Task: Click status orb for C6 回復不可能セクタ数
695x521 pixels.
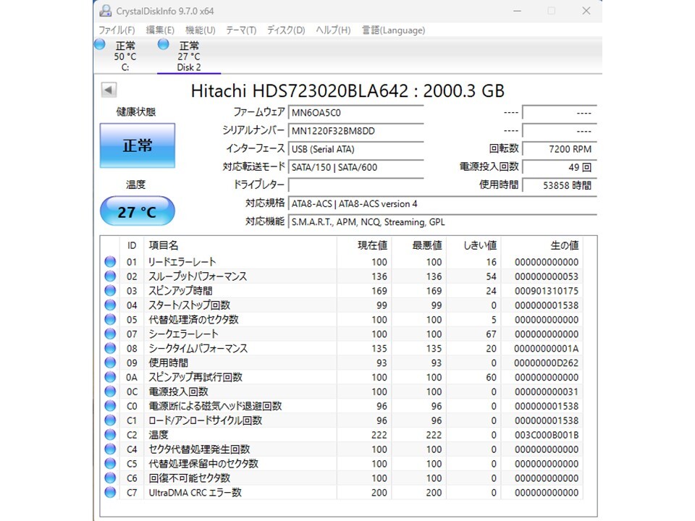Action: pyautogui.click(x=110, y=478)
